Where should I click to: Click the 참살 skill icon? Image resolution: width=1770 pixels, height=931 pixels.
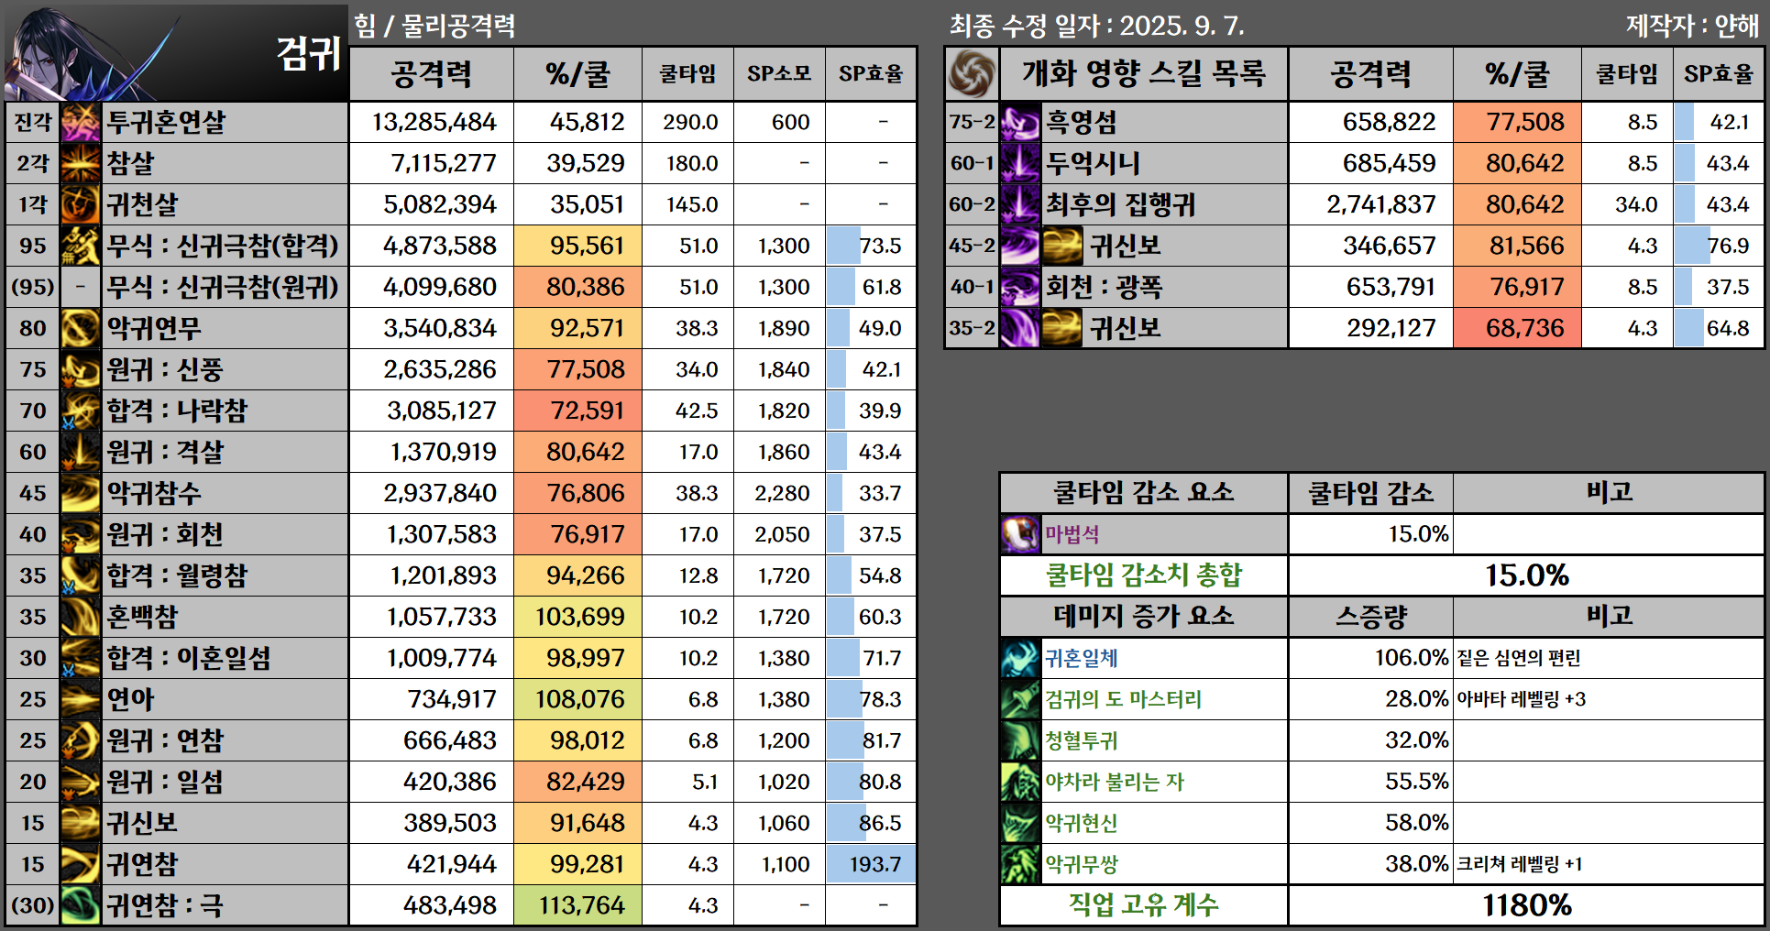point(81,163)
